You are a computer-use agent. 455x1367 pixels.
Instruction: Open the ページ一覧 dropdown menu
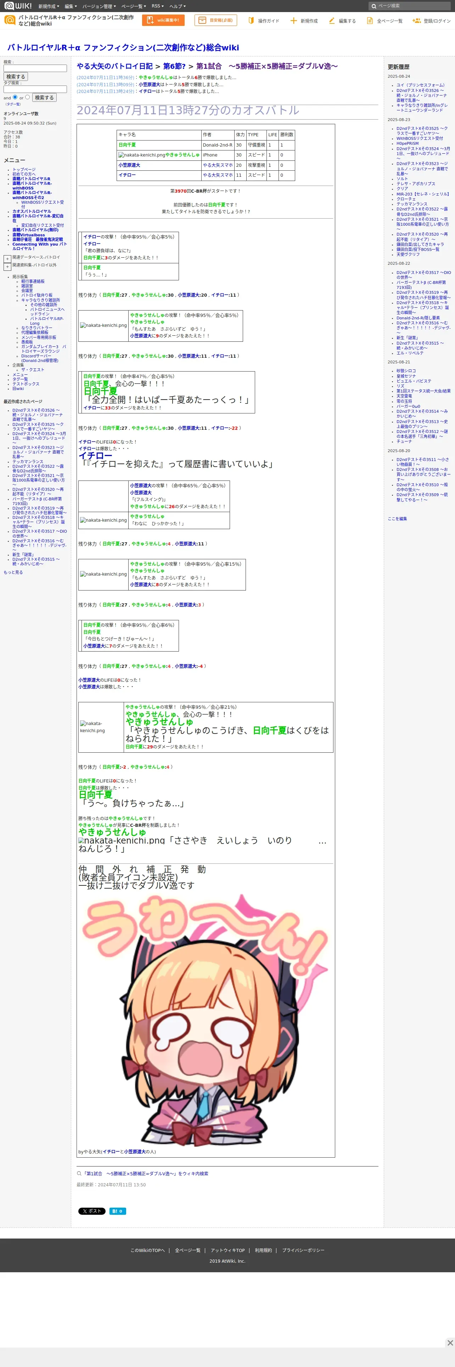pyautogui.click(x=134, y=6)
